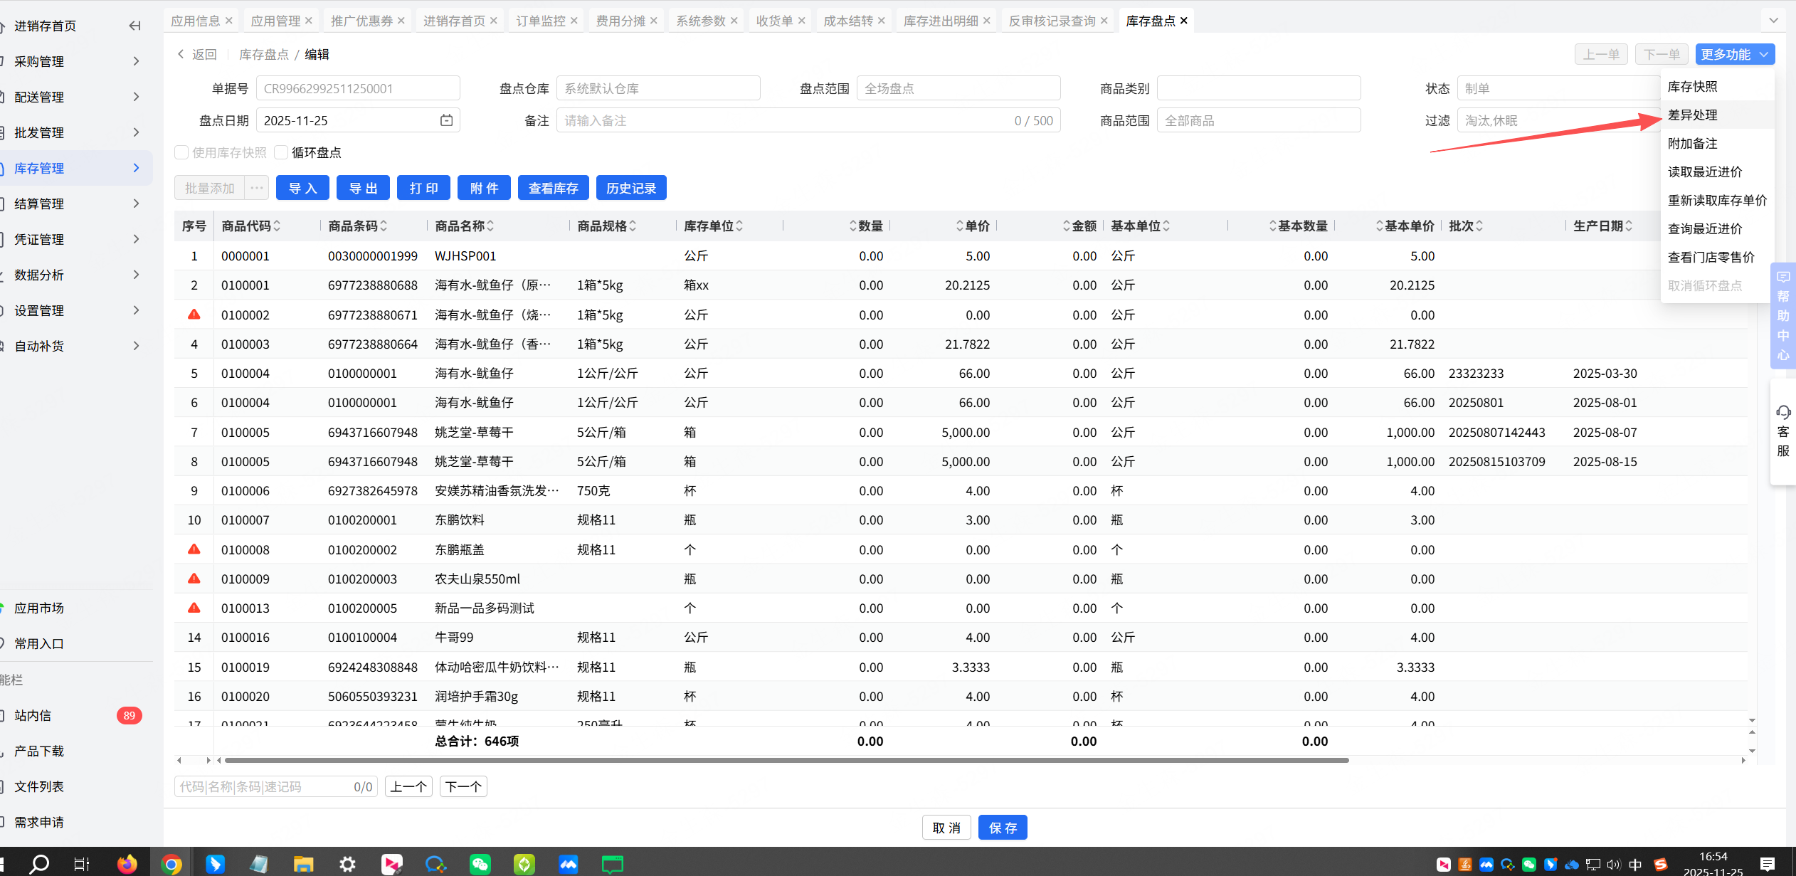Sort by 商品代码 column sort arrows
Viewport: 1796px width, 876px height.
pyautogui.click(x=277, y=226)
